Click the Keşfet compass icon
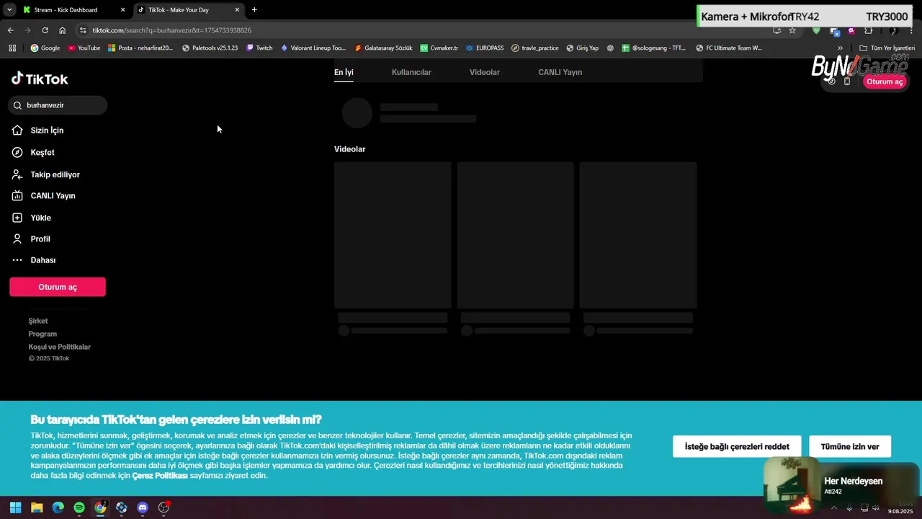The width and height of the screenshot is (922, 519). coord(17,152)
